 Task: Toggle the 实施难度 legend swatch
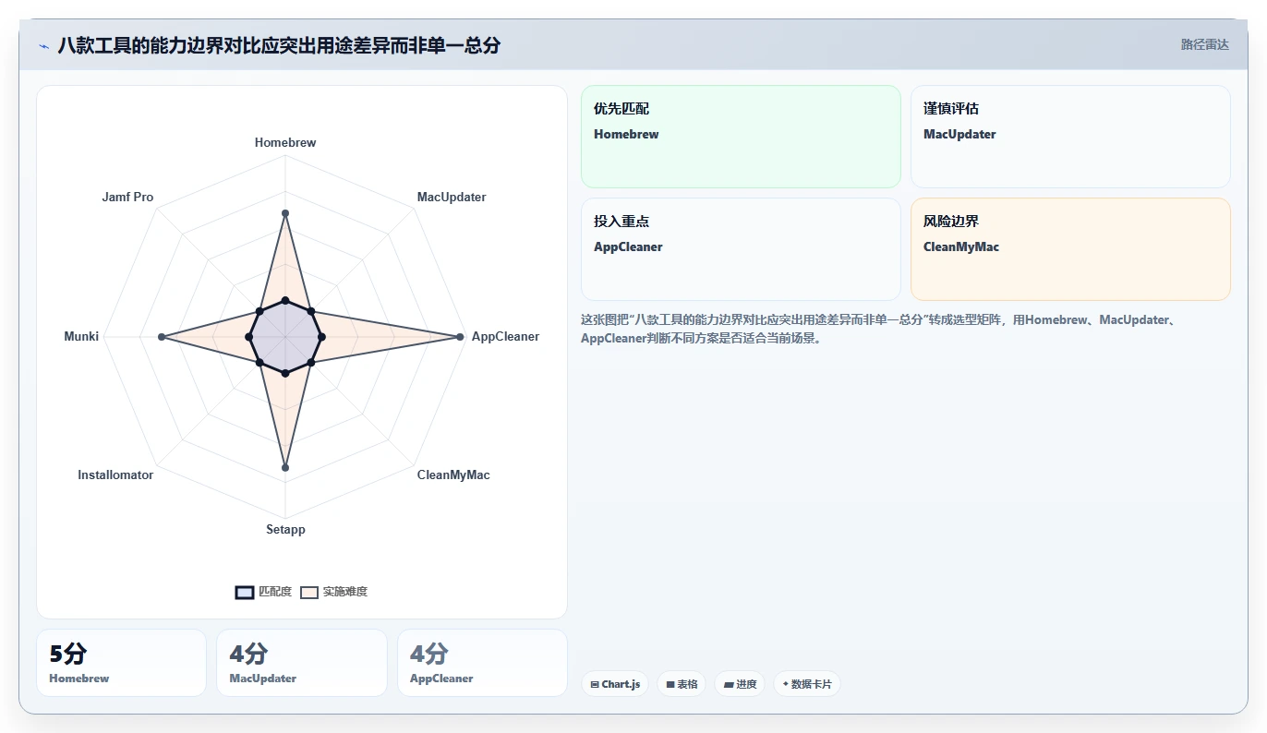[308, 592]
